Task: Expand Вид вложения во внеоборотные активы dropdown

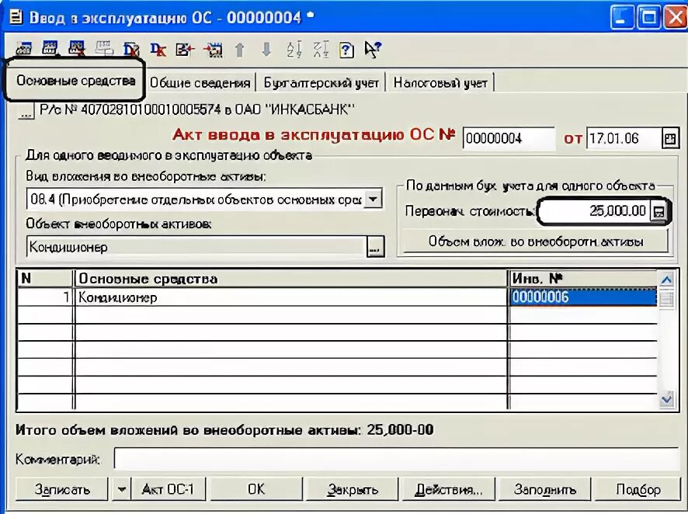Action: tap(373, 200)
